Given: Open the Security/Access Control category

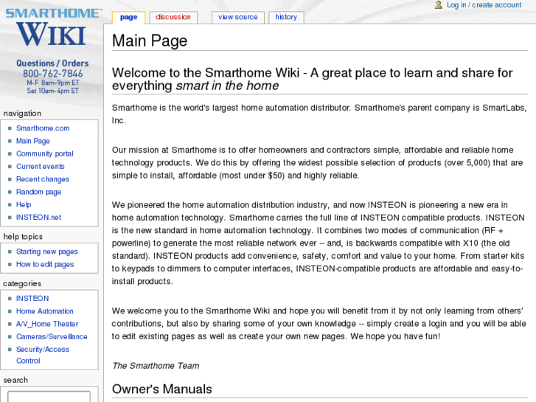Looking at the screenshot, I should pyautogui.click(x=43, y=355).
